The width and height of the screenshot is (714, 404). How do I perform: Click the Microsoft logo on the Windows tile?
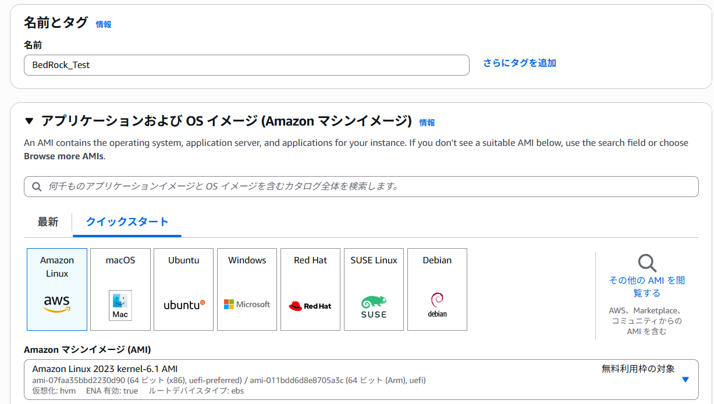[247, 303]
